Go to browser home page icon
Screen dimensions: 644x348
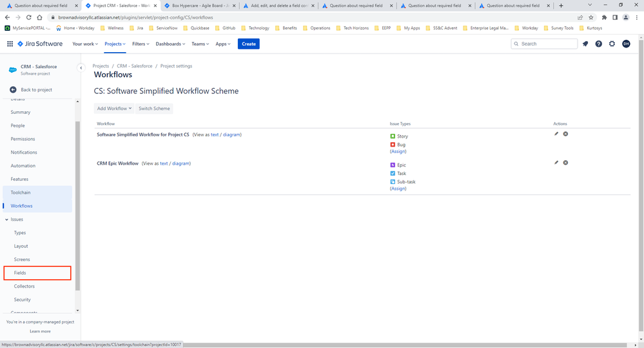point(39,17)
